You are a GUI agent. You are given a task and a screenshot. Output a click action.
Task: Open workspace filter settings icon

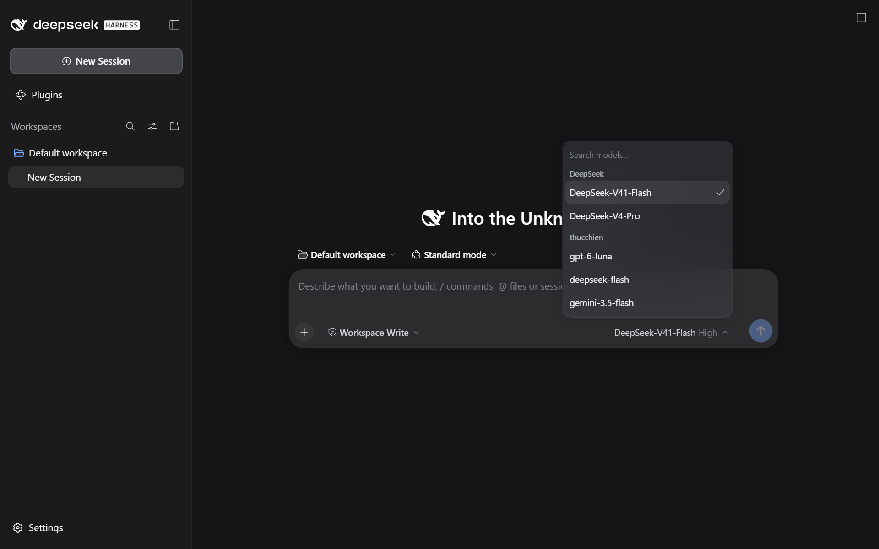[x=152, y=126]
